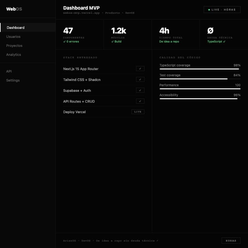Toggle the Next.js 15 App Router checkbox
Viewport: 248px width, 248px height.
pos(140,69)
